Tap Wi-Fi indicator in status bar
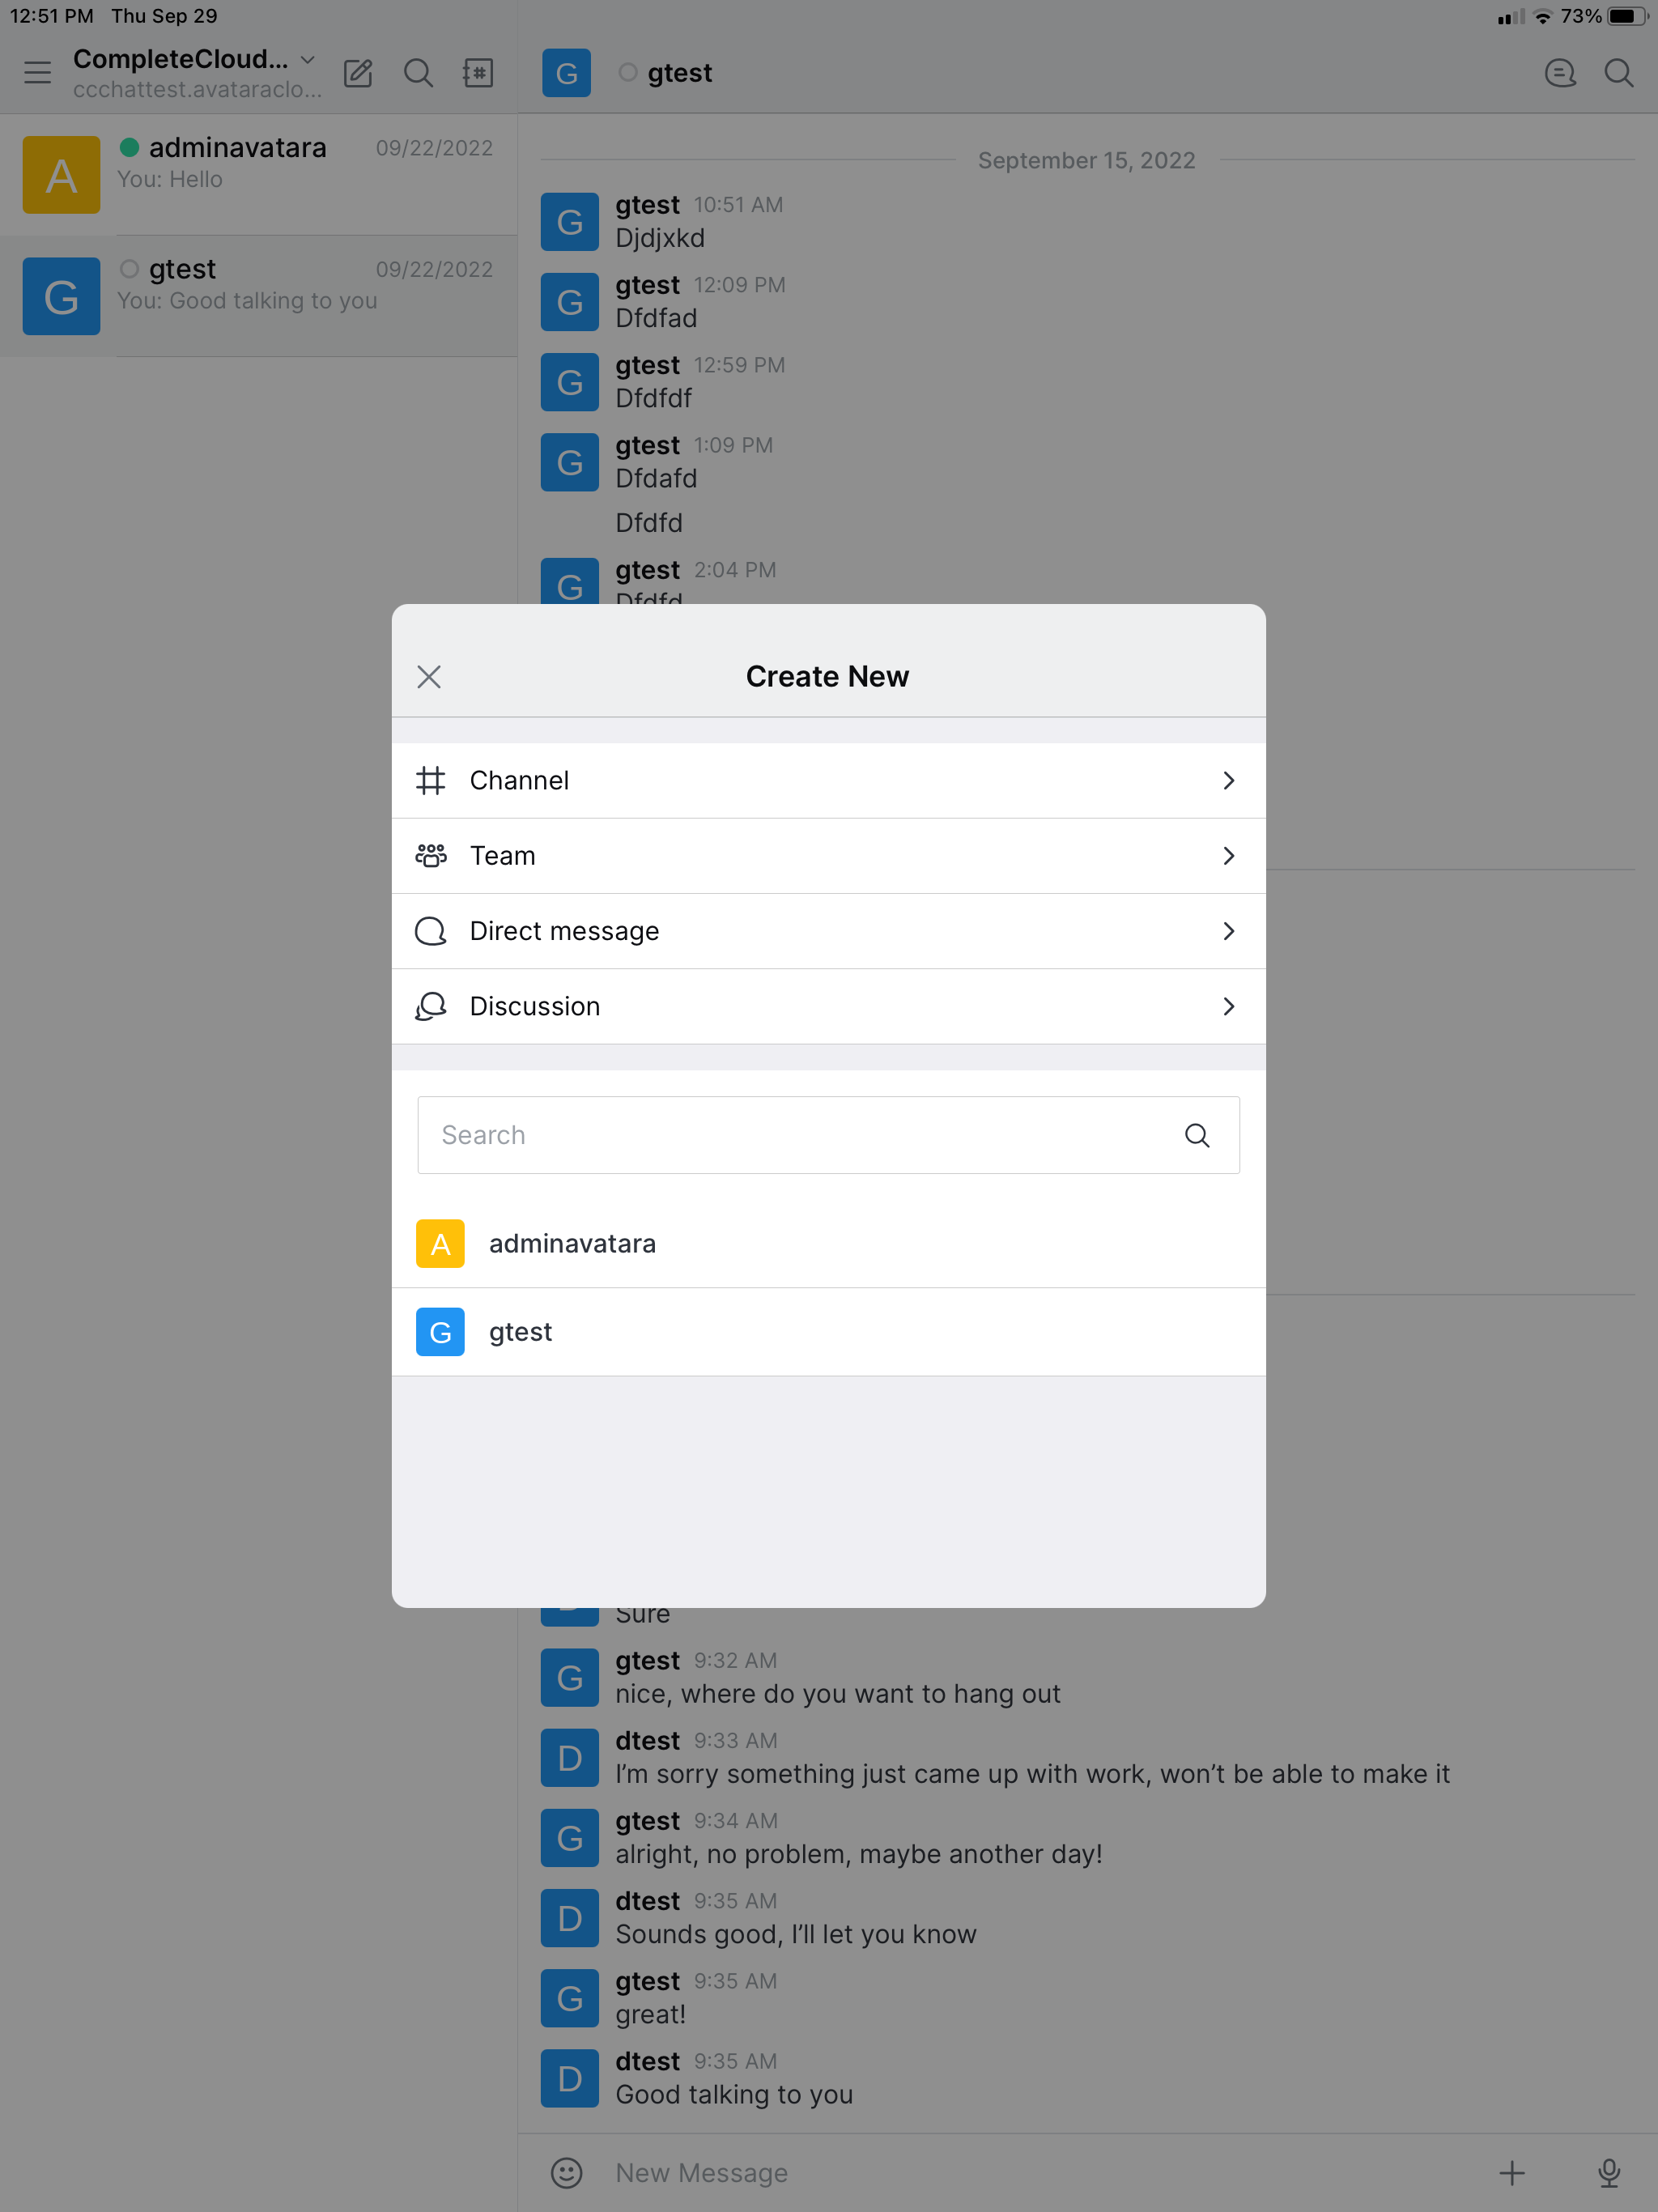The image size is (1658, 2212). (x=1543, y=16)
